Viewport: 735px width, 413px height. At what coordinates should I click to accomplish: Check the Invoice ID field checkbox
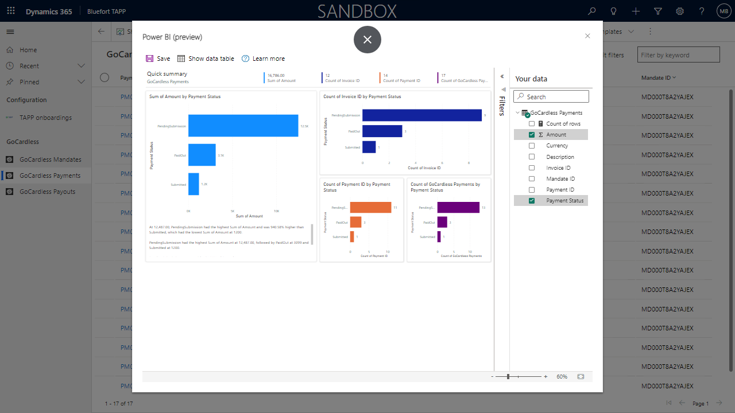[532, 168]
